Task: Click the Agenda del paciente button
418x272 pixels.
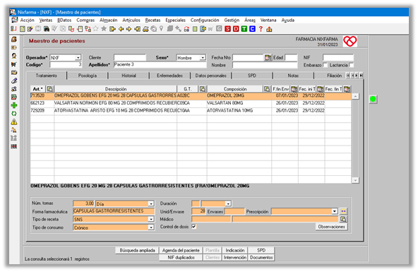Action: tap(181, 250)
